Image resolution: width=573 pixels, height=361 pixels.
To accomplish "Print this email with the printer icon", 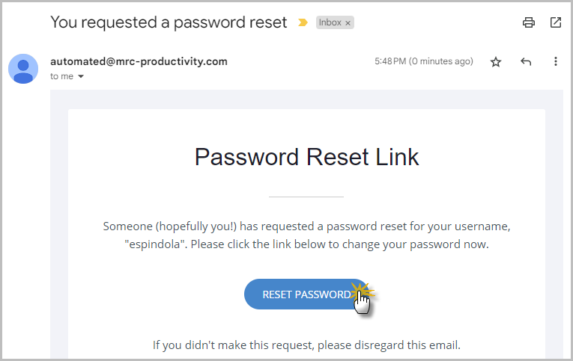I will (x=528, y=22).
